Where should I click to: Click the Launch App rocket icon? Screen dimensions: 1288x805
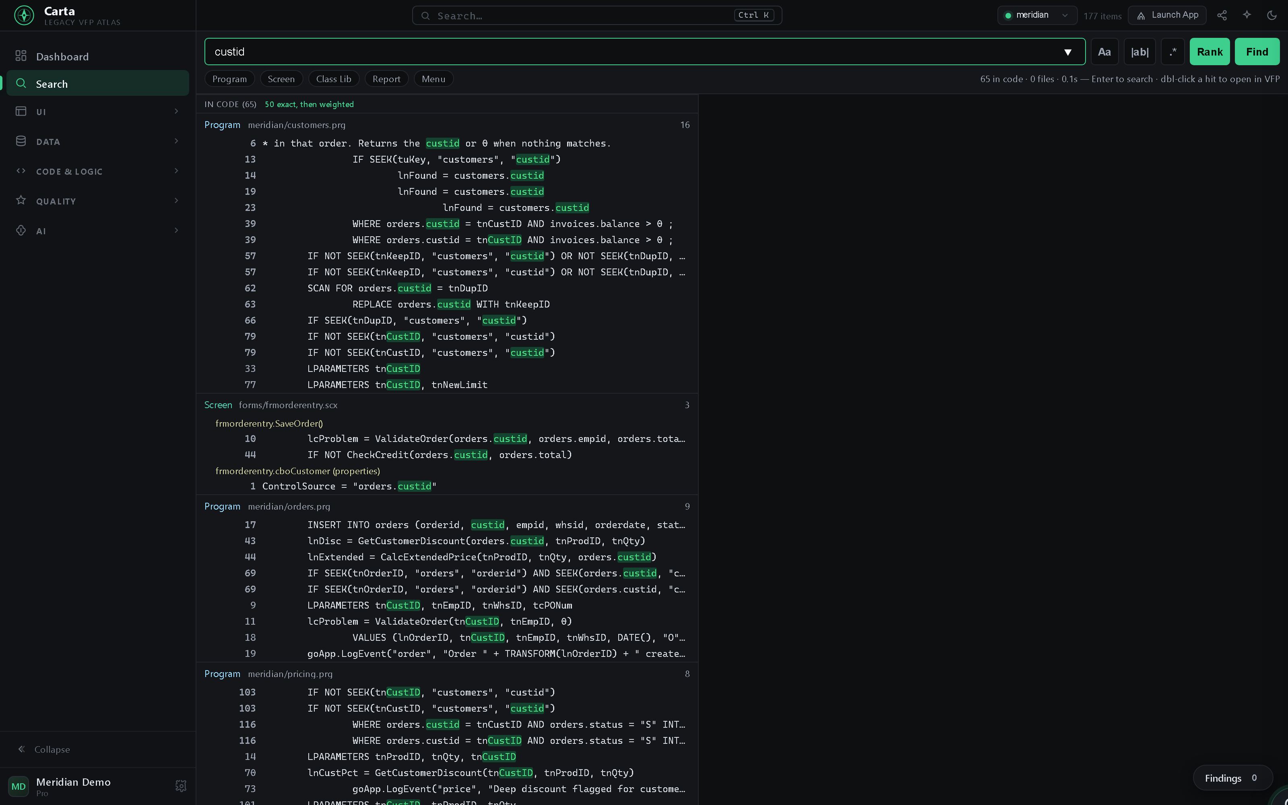[1141, 15]
